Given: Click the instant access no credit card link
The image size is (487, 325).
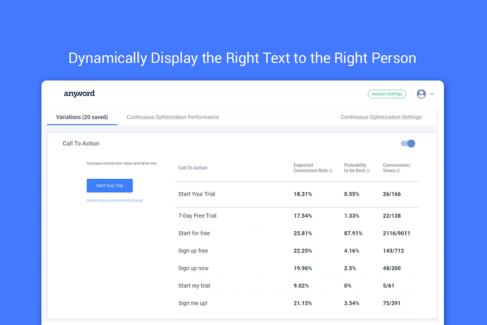Looking at the screenshot, I should (x=115, y=200).
